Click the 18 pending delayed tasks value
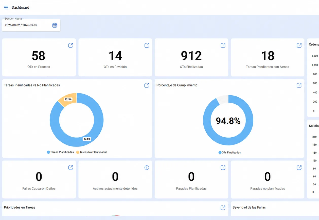 coord(268,56)
